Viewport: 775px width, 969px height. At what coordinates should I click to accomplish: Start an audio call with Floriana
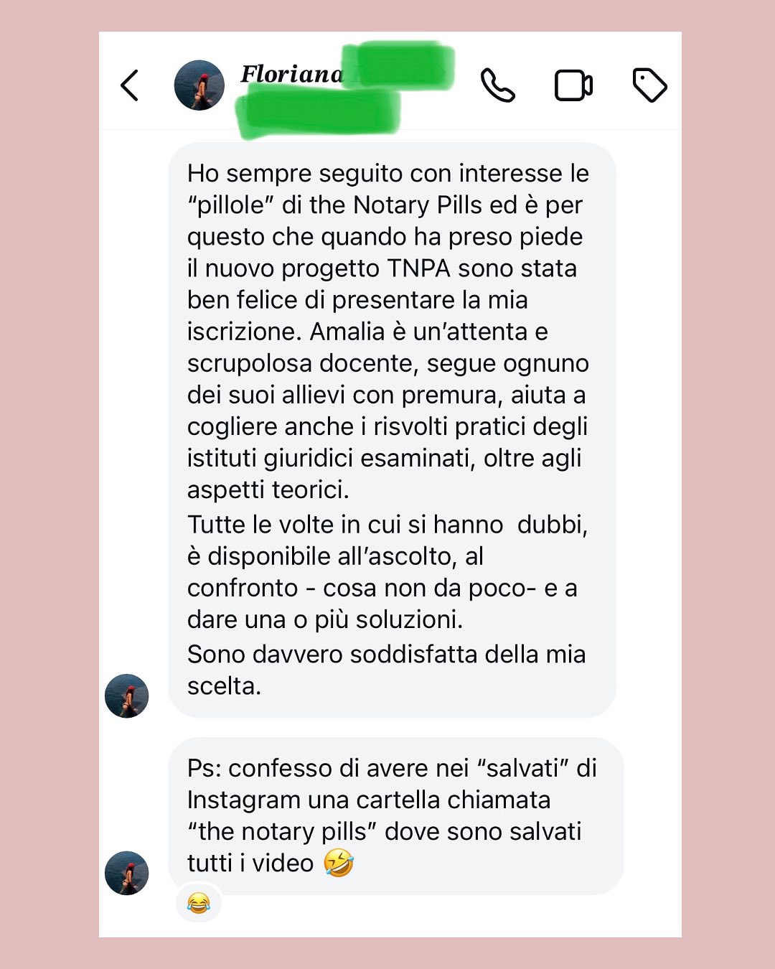click(497, 85)
